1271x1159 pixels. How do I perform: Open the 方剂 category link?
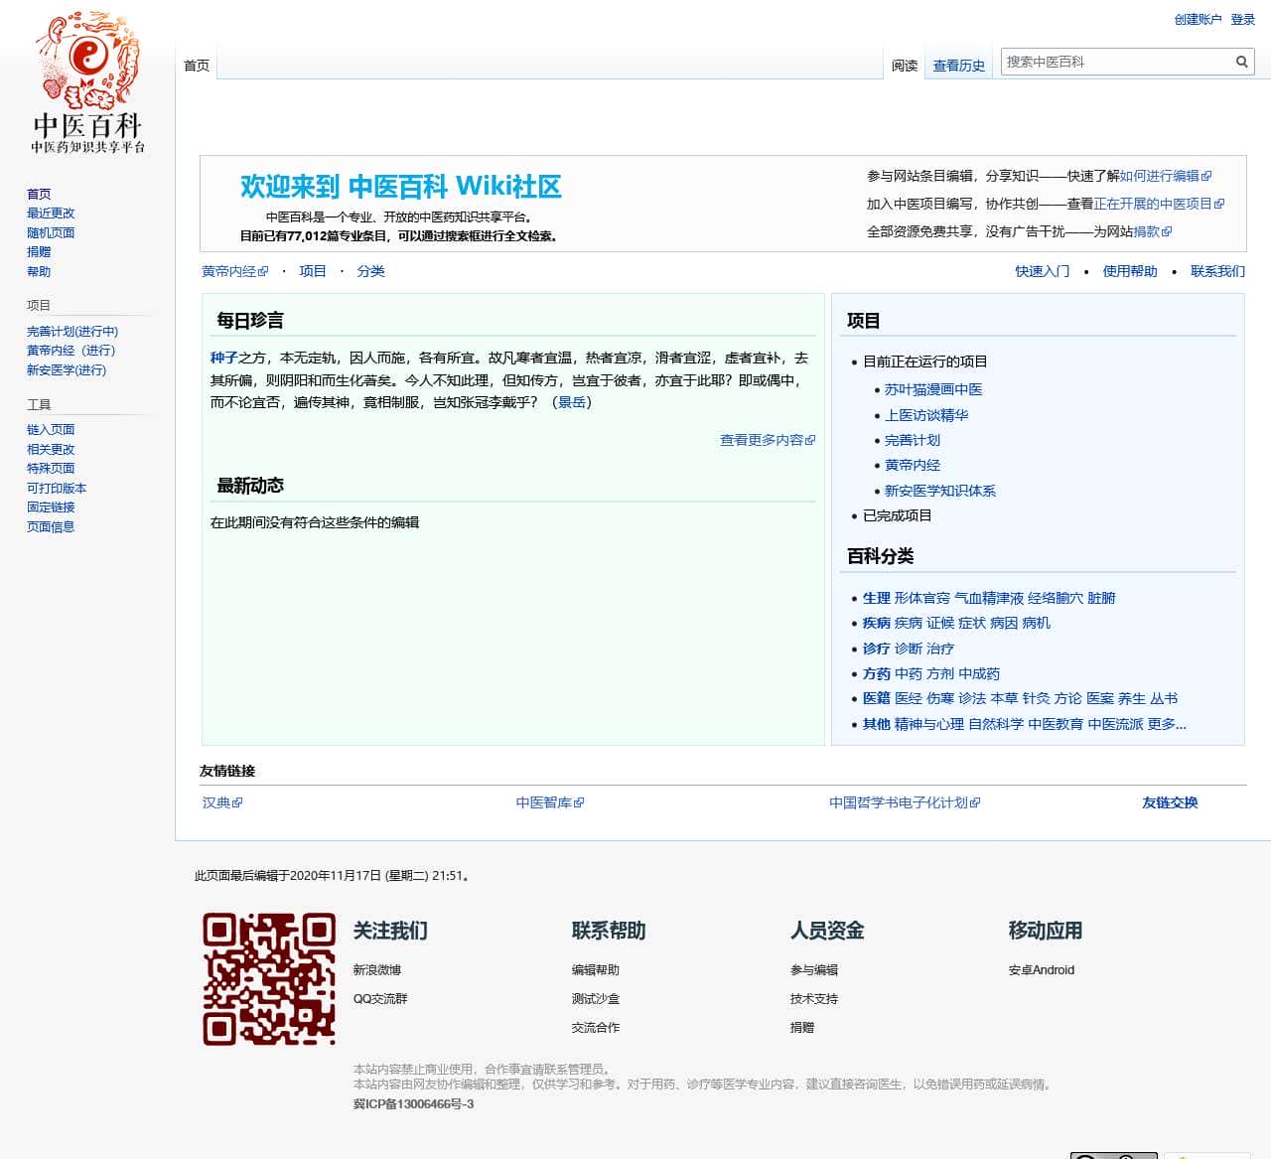click(940, 673)
